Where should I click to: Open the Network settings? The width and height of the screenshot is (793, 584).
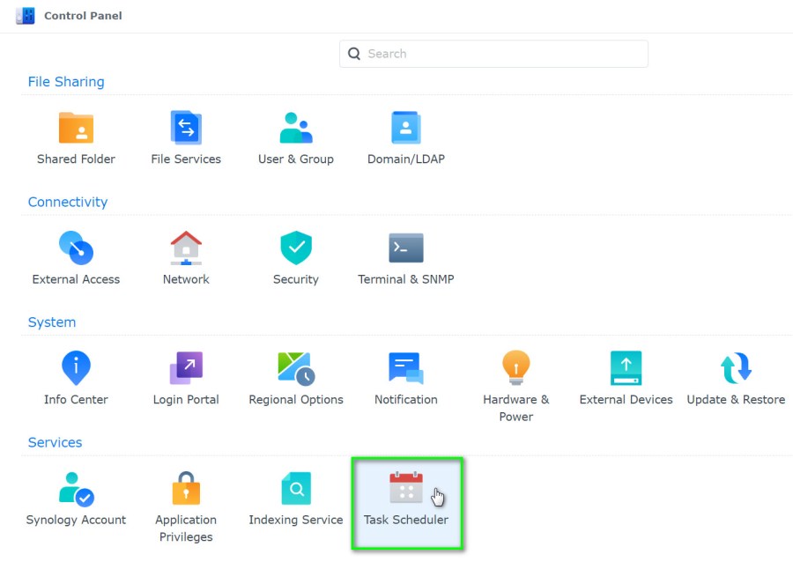(185, 256)
